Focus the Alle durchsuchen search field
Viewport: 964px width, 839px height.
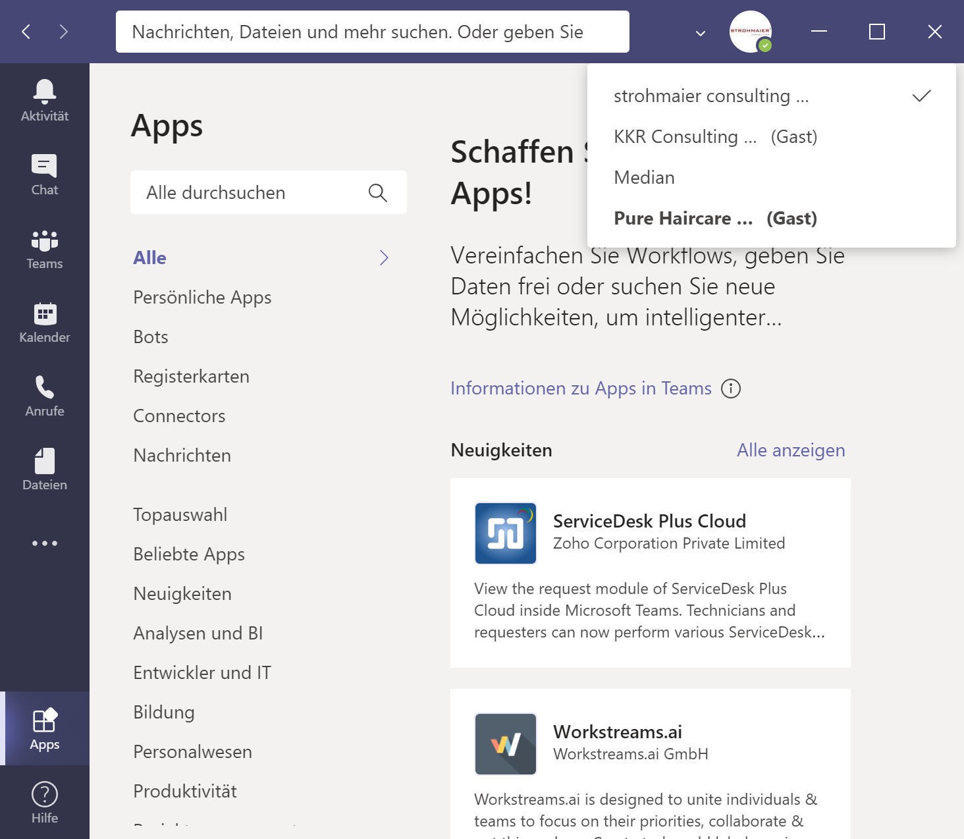[x=269, y=192]
